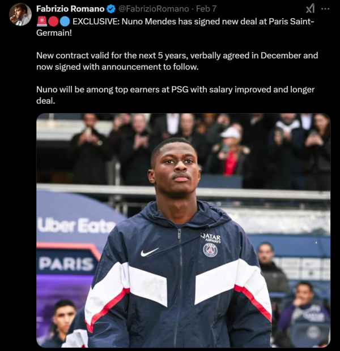Click the Fabrizio Romano display name
The width and height of the screenshot is (340, 351).
(x=70, y=9)
